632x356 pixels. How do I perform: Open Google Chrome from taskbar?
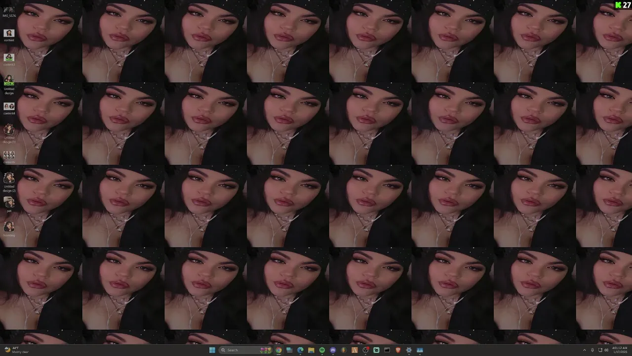pyautogui.click(x=278, y=350)
